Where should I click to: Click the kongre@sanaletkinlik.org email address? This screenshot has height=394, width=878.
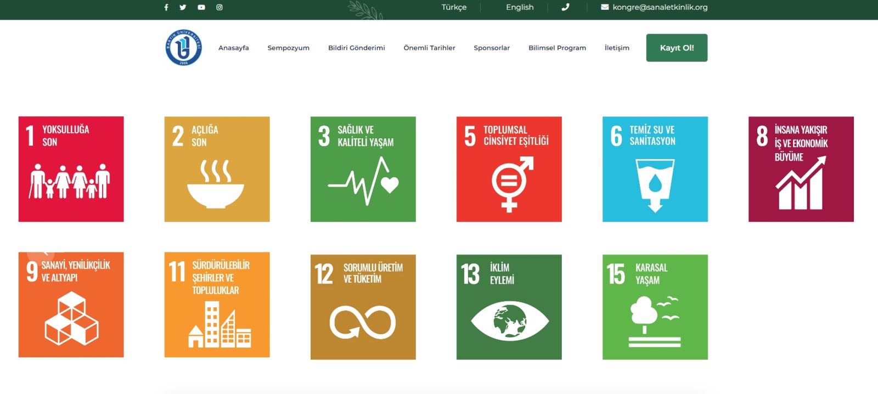pos(660,7)
